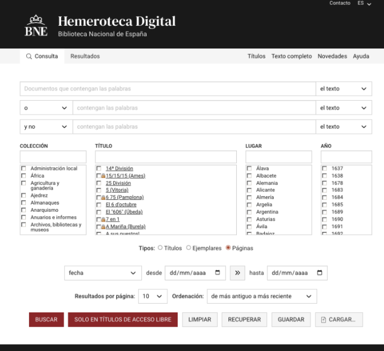
Task: Click lock icon beside A Mariña (Burela)
Action: (x=103, y=227)
